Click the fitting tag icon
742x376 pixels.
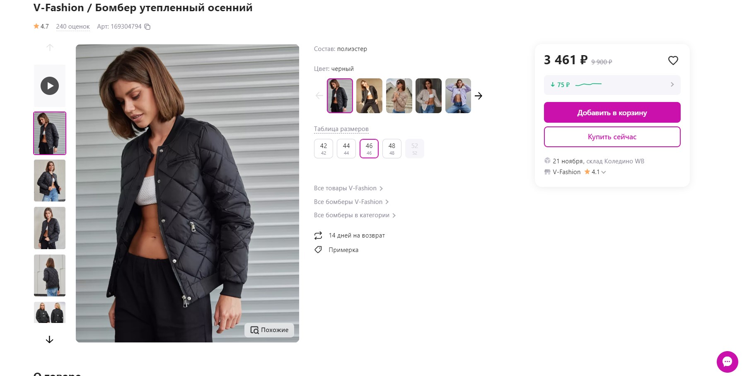tap(318, 250)
